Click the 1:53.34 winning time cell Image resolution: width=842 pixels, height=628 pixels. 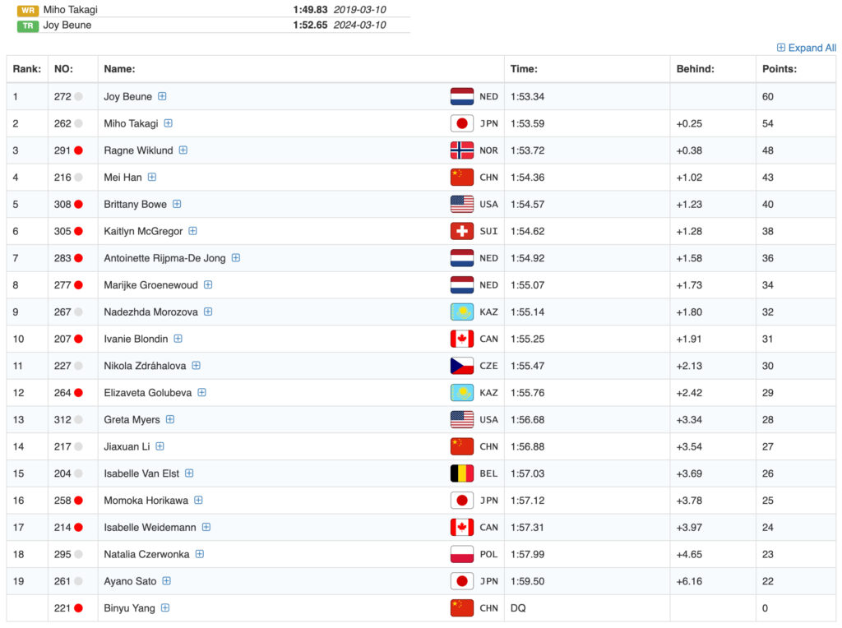527,97
